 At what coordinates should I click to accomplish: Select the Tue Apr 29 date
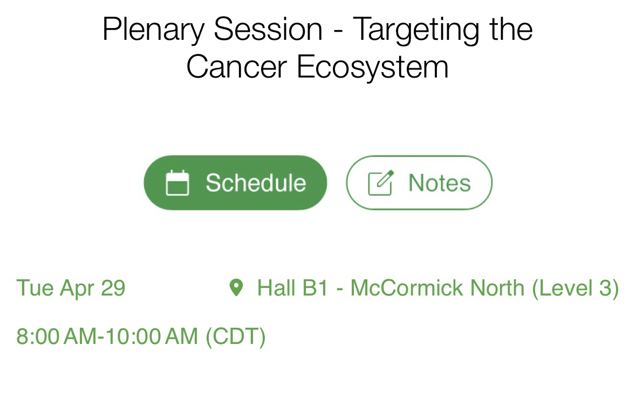[71, 287]
